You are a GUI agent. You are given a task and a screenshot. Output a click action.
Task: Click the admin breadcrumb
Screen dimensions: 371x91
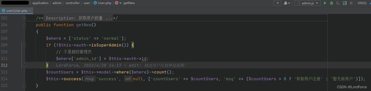(x=57, y=3)
